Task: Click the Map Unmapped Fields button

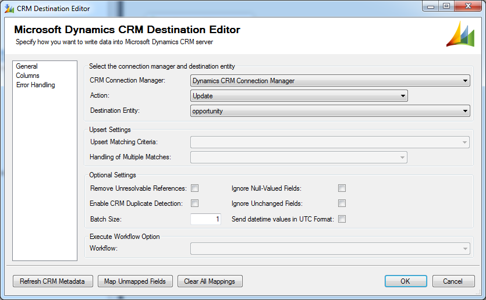Action: point(135,281)
